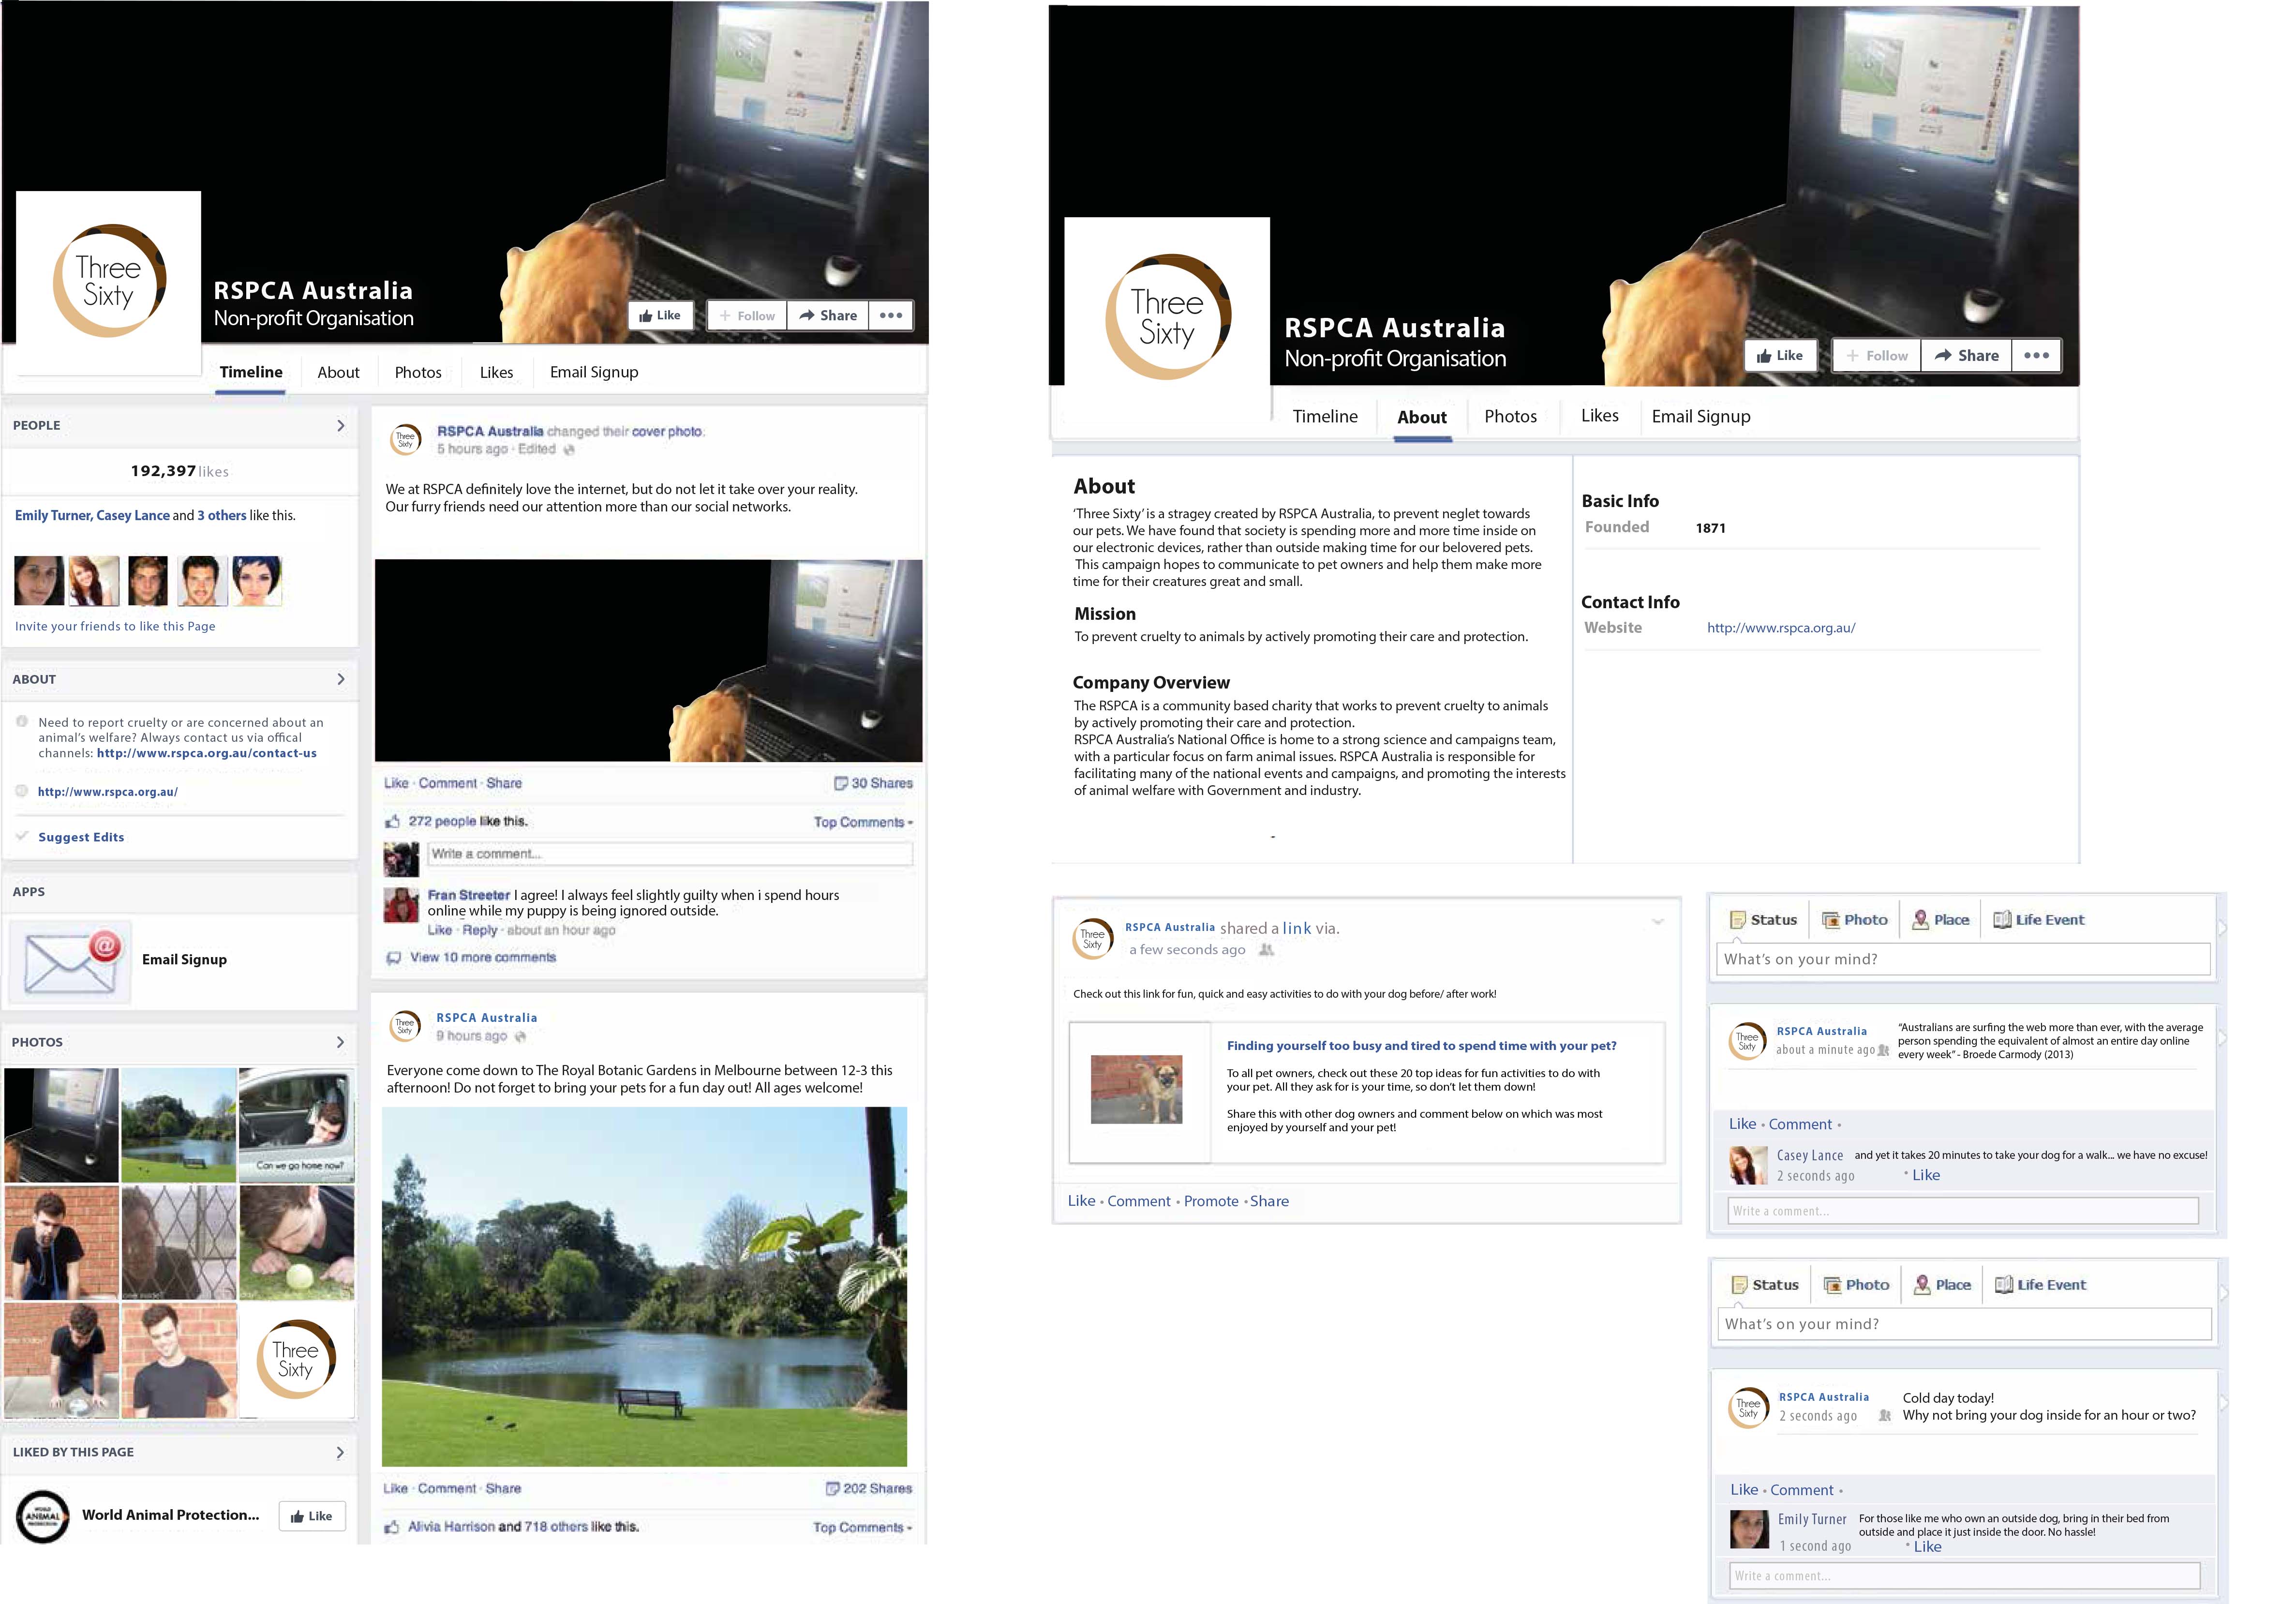Click View 10 more comments link
Screen dimensions: 2296x1604
(x=482, y=957)
